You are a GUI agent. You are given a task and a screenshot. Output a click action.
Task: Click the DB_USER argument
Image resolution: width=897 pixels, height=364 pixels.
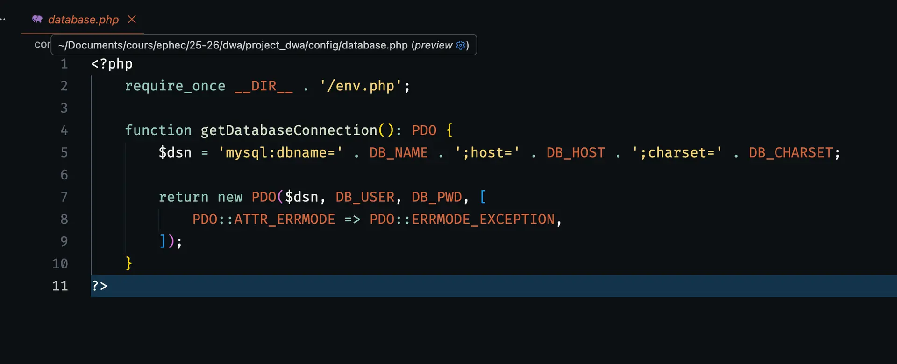coord(365,197)
